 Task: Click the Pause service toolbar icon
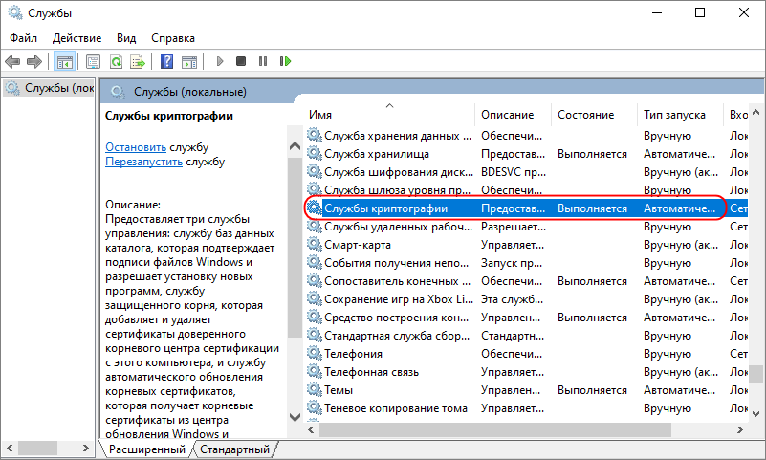pyautogui.click(x=262, y=61)
